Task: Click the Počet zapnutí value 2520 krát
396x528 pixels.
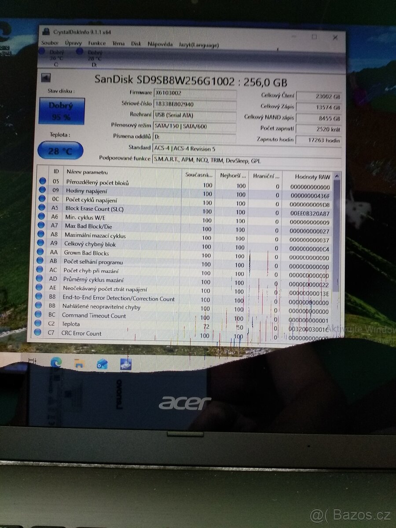Action: click(319, 129)
